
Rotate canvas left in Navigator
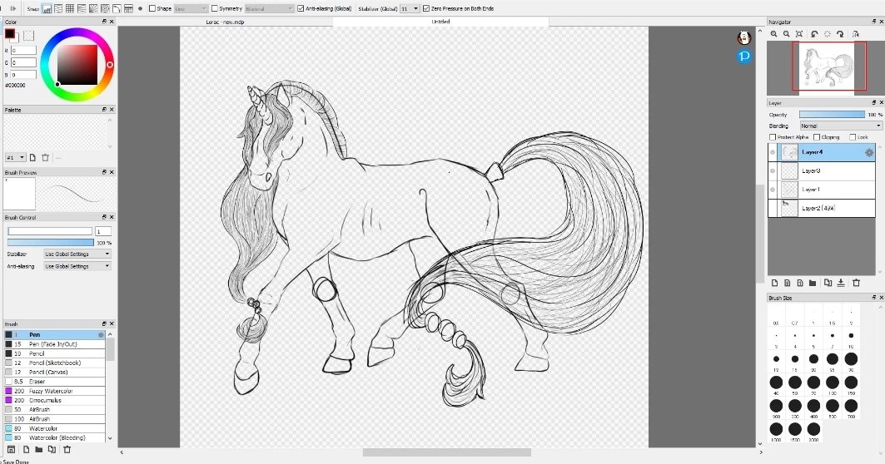814,34
